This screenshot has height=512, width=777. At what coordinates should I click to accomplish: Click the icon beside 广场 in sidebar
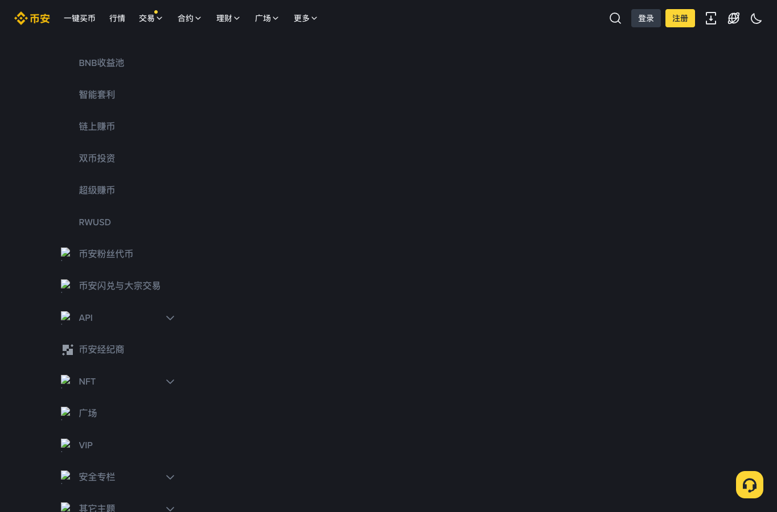pyautogui.click(x=66, y=413)
